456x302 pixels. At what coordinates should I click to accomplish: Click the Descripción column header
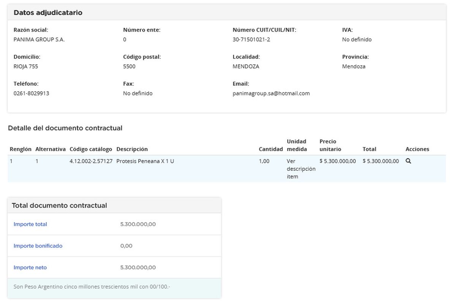point(132,149)
